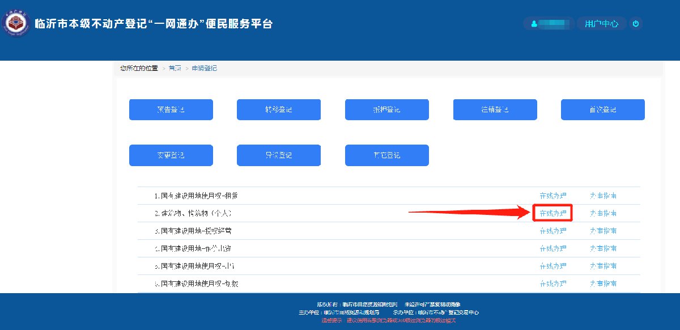Click row text 6.国有建设用地使用权-划拨
680x330 pixels.
coord(196,284)
